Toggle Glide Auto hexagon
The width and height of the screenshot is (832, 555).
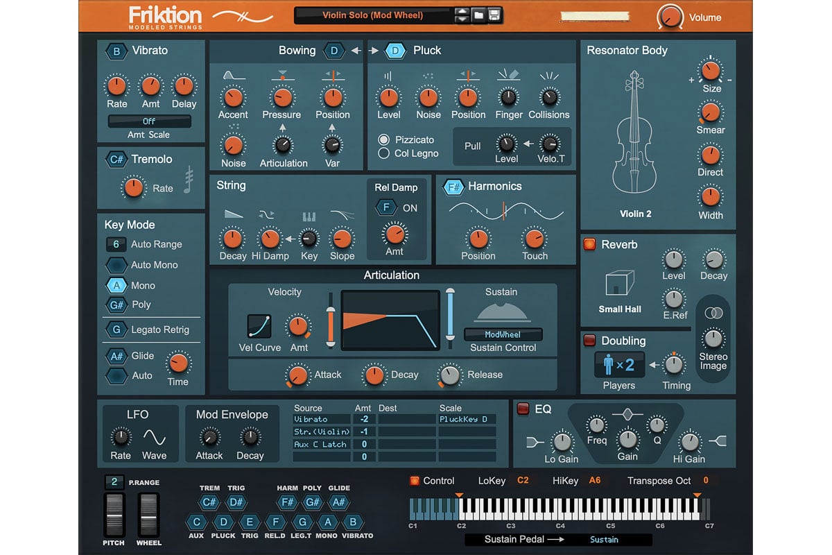(x=116, y=375)
